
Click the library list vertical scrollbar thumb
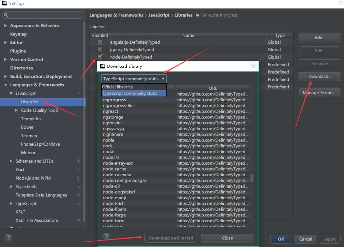[x=252, y=178]
